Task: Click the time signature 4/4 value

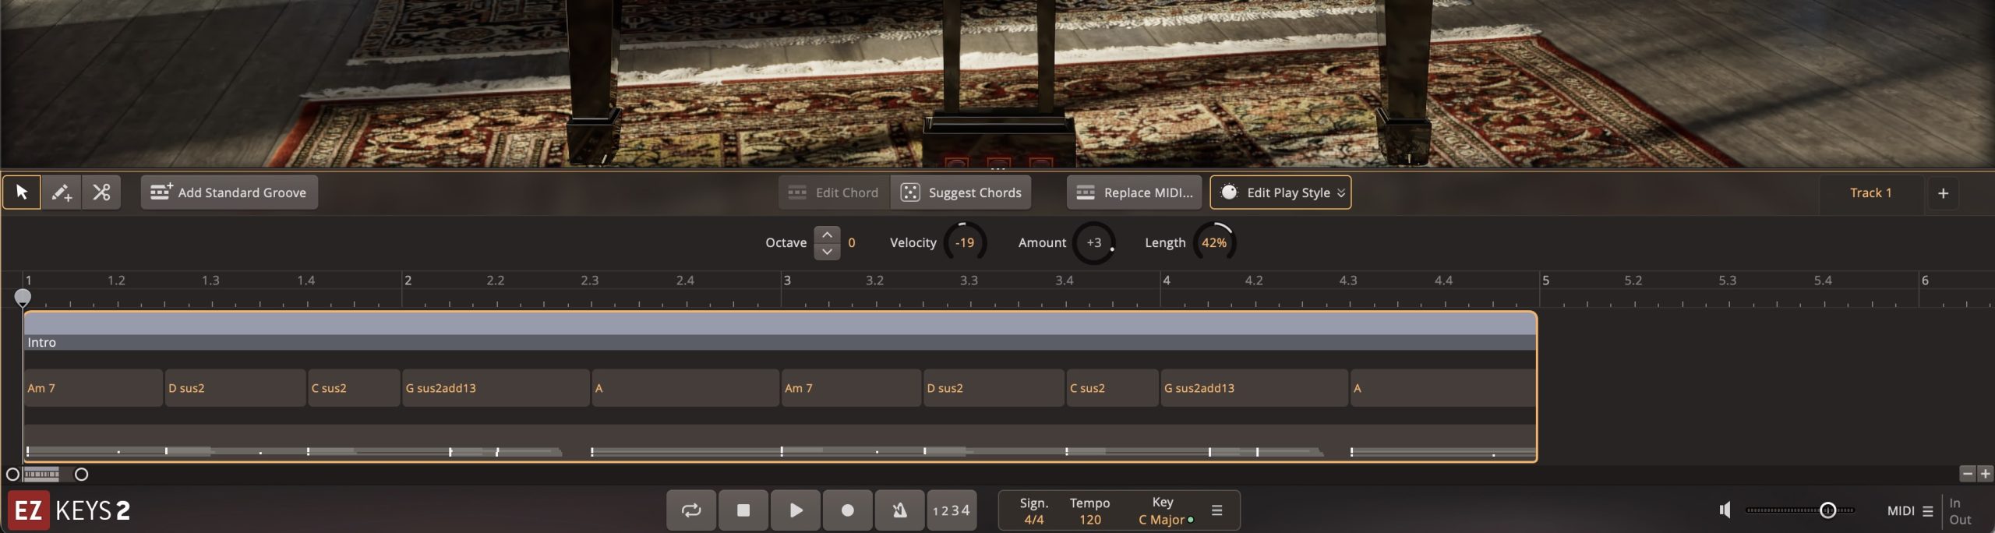Action: pos(1034,520)
